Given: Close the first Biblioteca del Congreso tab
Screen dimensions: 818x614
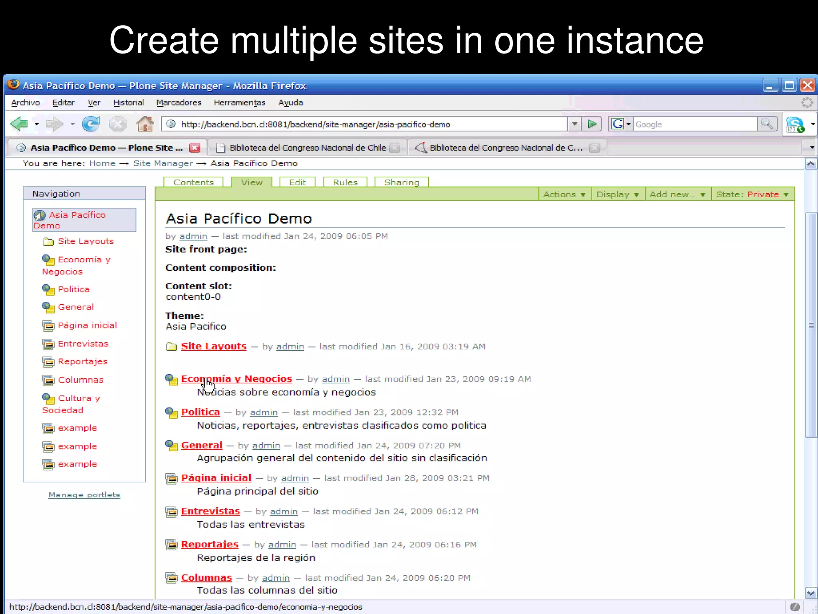Looking at the screenshot, I should coord(394,148).
